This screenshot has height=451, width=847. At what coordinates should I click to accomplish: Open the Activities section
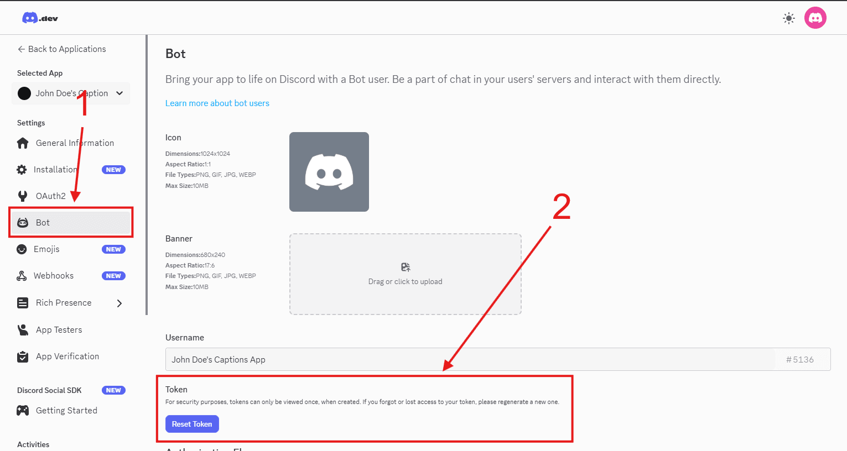point(33,444)
